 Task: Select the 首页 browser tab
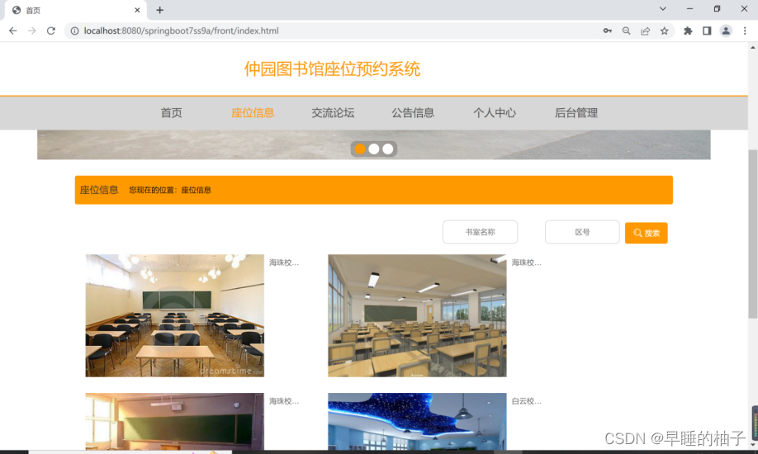tap(75, 10)
